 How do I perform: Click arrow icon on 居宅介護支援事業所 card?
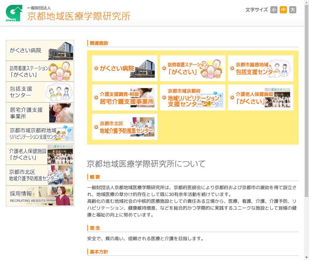[x=96, y=97]
